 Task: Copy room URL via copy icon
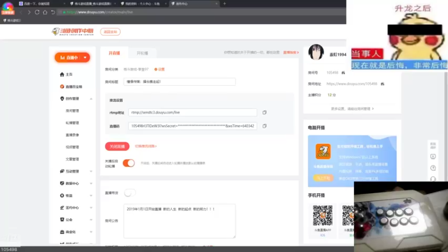(382, 84)
